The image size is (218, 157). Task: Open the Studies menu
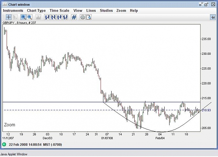(x=106, y=10)
